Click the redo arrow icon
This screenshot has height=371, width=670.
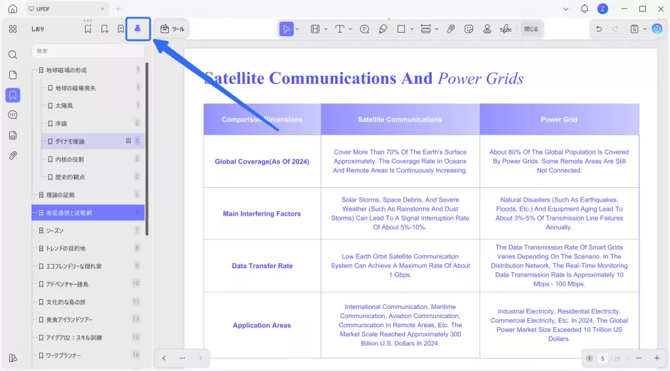pos(615,29)
